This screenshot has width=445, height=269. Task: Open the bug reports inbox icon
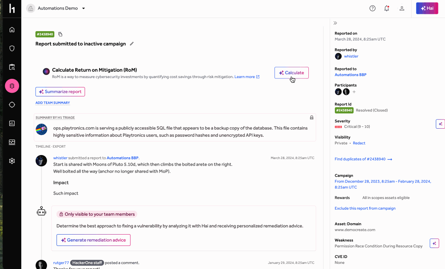[12, 86]
